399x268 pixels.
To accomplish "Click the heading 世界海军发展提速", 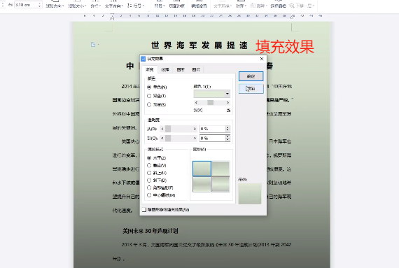I will [x=199, y=45].
